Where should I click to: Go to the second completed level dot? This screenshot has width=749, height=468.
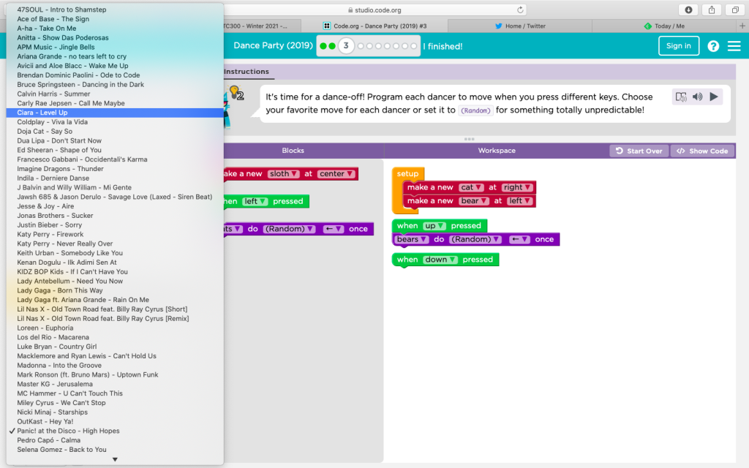point(332,46)
